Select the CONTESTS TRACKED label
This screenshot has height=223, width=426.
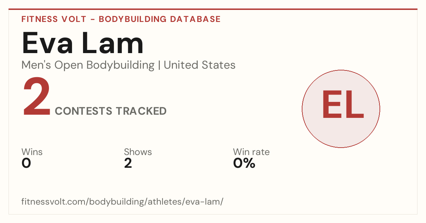[111, 111]
